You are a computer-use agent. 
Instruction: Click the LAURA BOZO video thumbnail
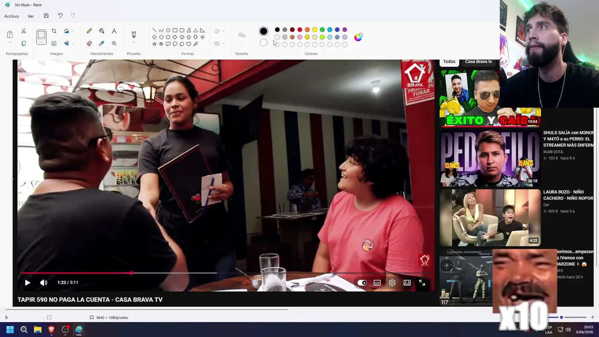[x=490, y=218]
